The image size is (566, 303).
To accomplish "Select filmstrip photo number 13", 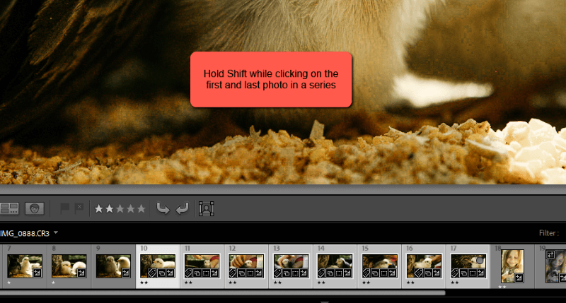I will 291,266.
